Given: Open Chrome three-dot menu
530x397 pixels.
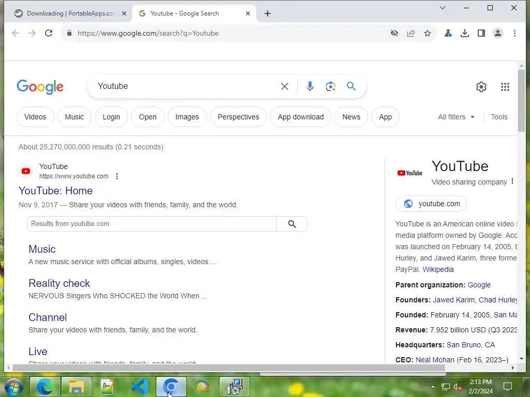Looking at the screenshot, I should [x=514, y=33].
